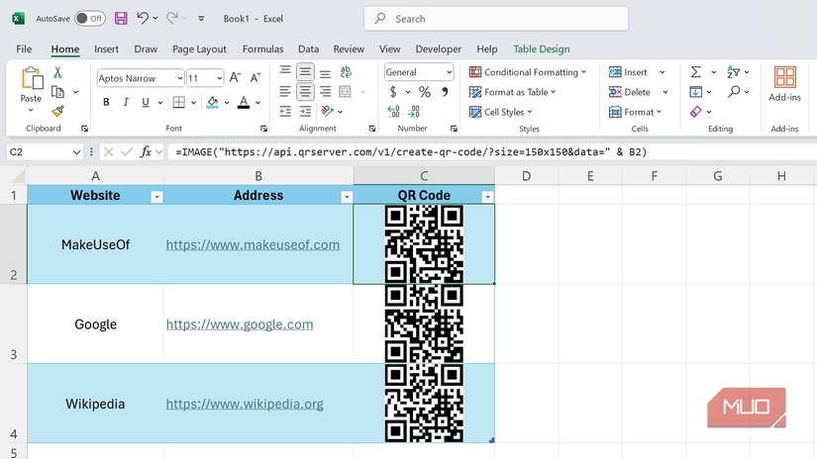Click in the Search box
The width and height of the screenshot is (817, 459).
(x=496, y=19)
